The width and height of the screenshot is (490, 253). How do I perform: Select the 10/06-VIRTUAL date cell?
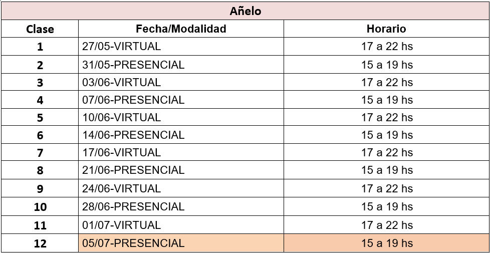click(181, 117)
